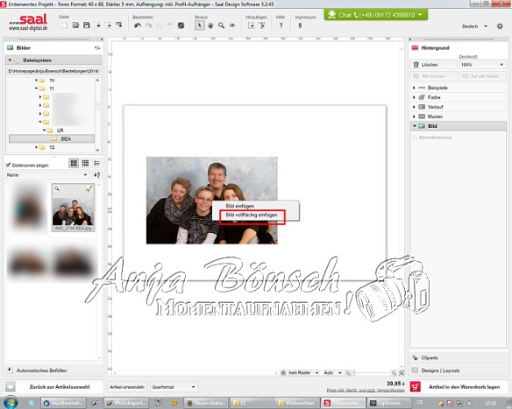Open help with the question mark icon
The width and height of the screenshot is (512, 409).
tap(281, 25)
